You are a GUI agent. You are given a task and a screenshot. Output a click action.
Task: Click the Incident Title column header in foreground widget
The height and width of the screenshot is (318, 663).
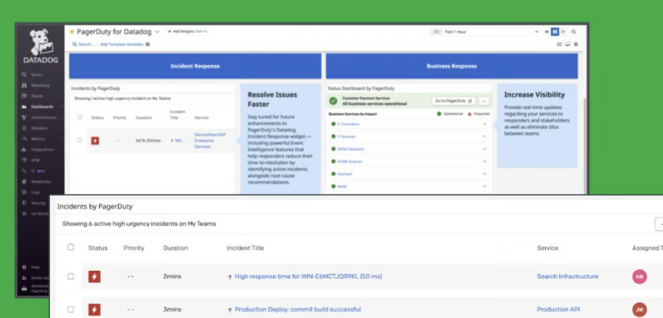(245, 248)
